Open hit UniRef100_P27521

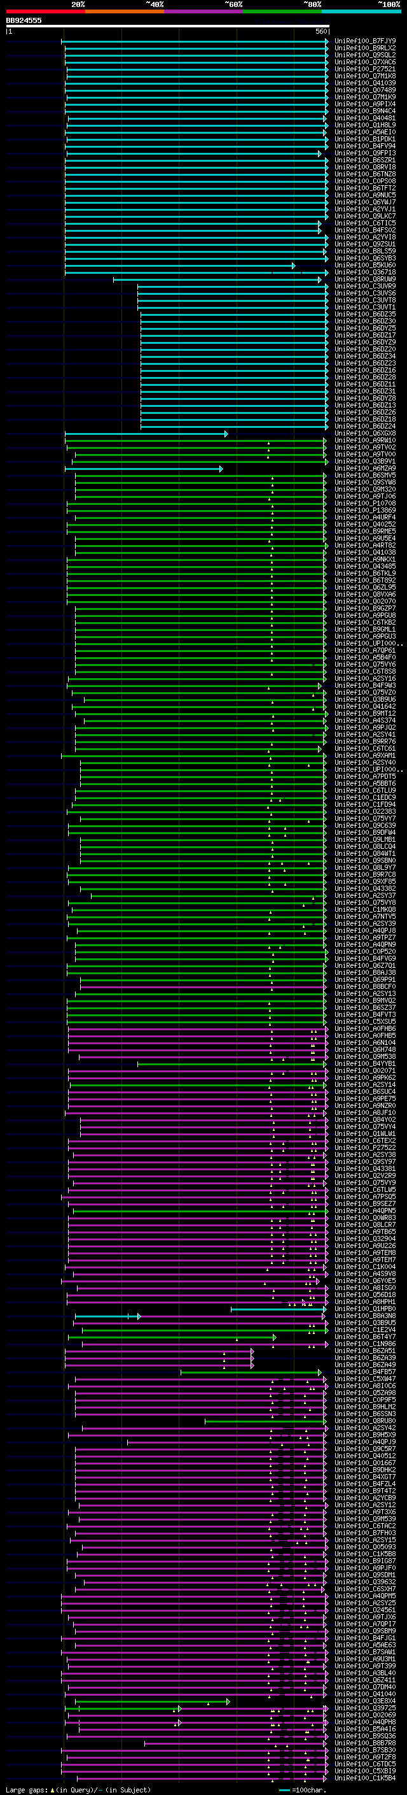365,69
